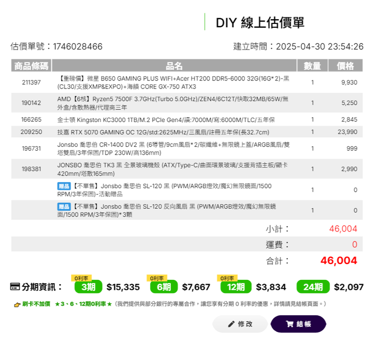
Task: Click the price 9,930
Action: tap(349, 82)
